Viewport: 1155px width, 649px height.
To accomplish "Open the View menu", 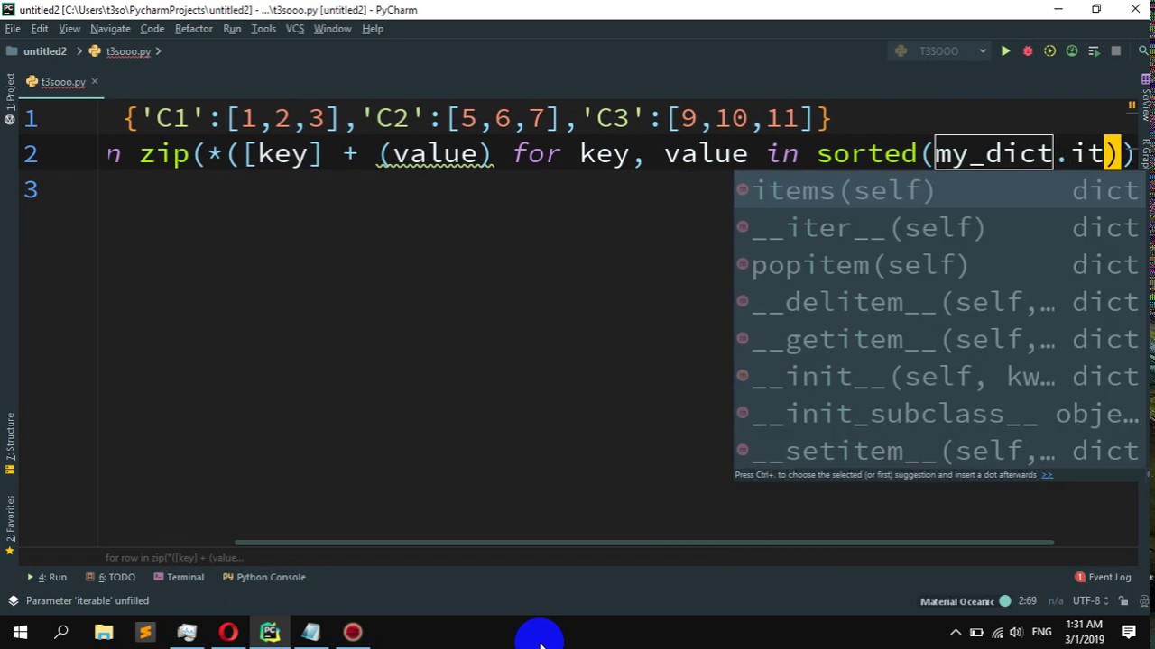I will [69, 29].
